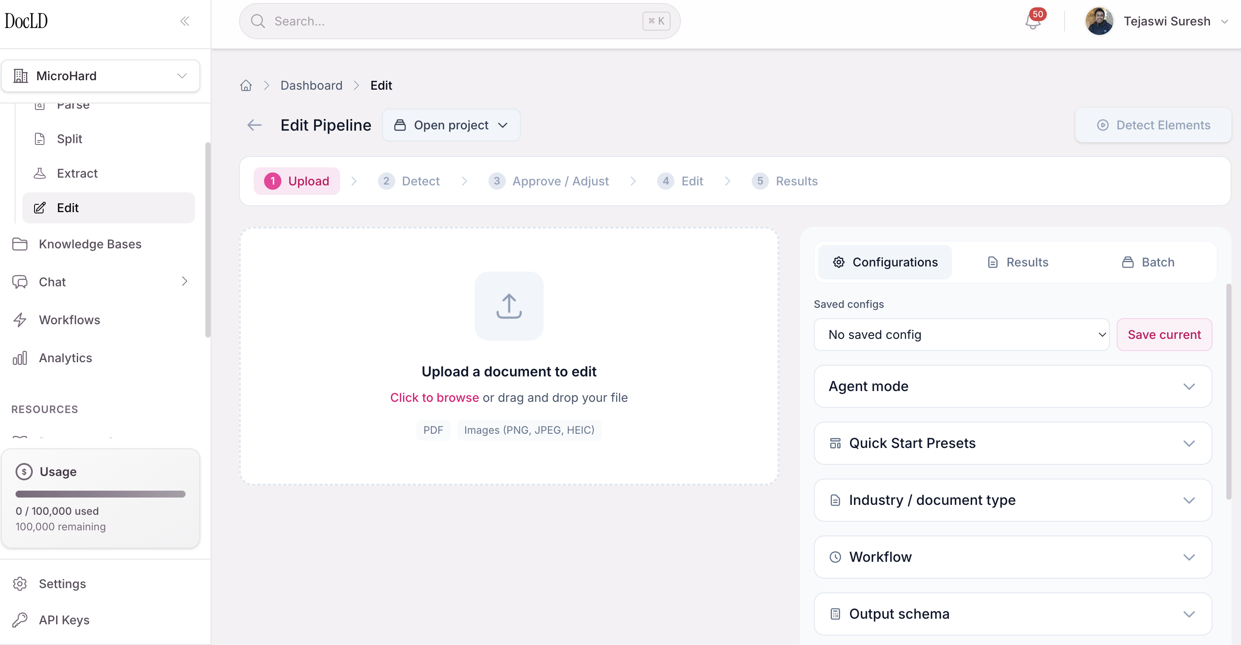1241x645 pixels.
Task: Open API Keys page
Action: click(64, 620)
